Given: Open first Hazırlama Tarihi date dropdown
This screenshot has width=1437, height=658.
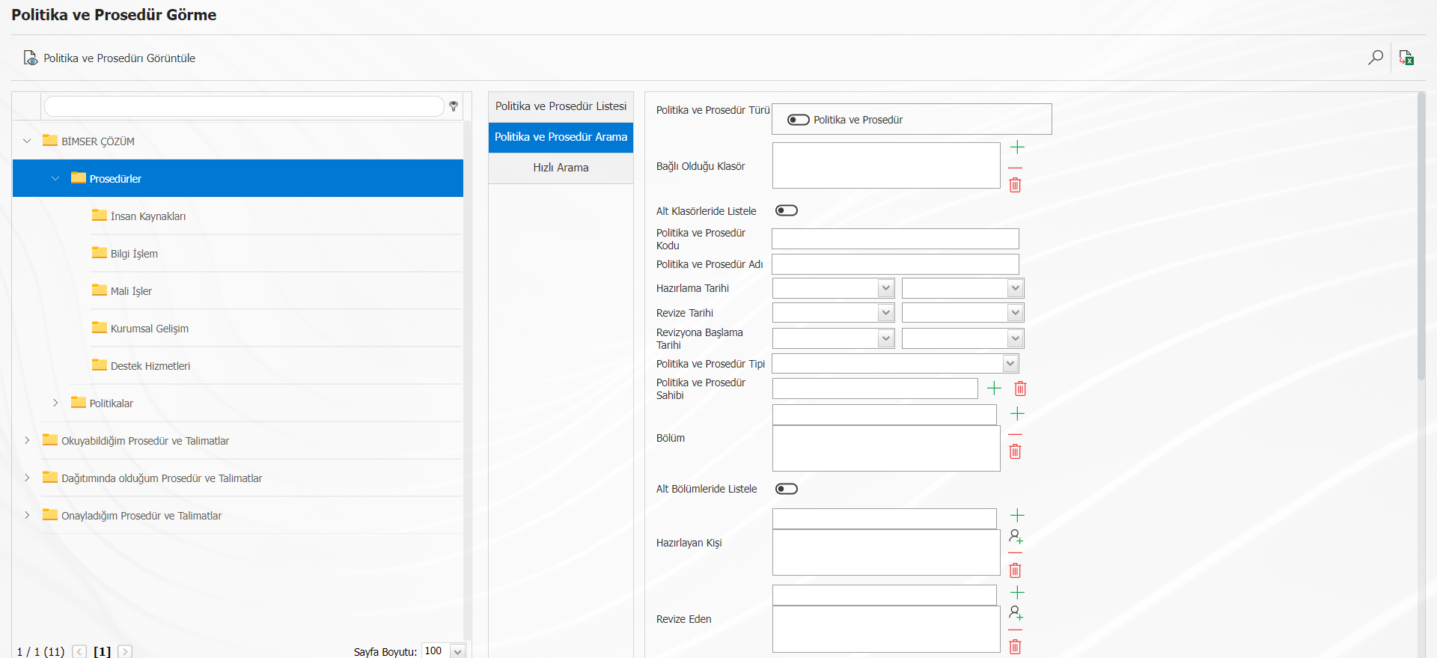Looking at the screenshot, I should [x=886, y=288].
